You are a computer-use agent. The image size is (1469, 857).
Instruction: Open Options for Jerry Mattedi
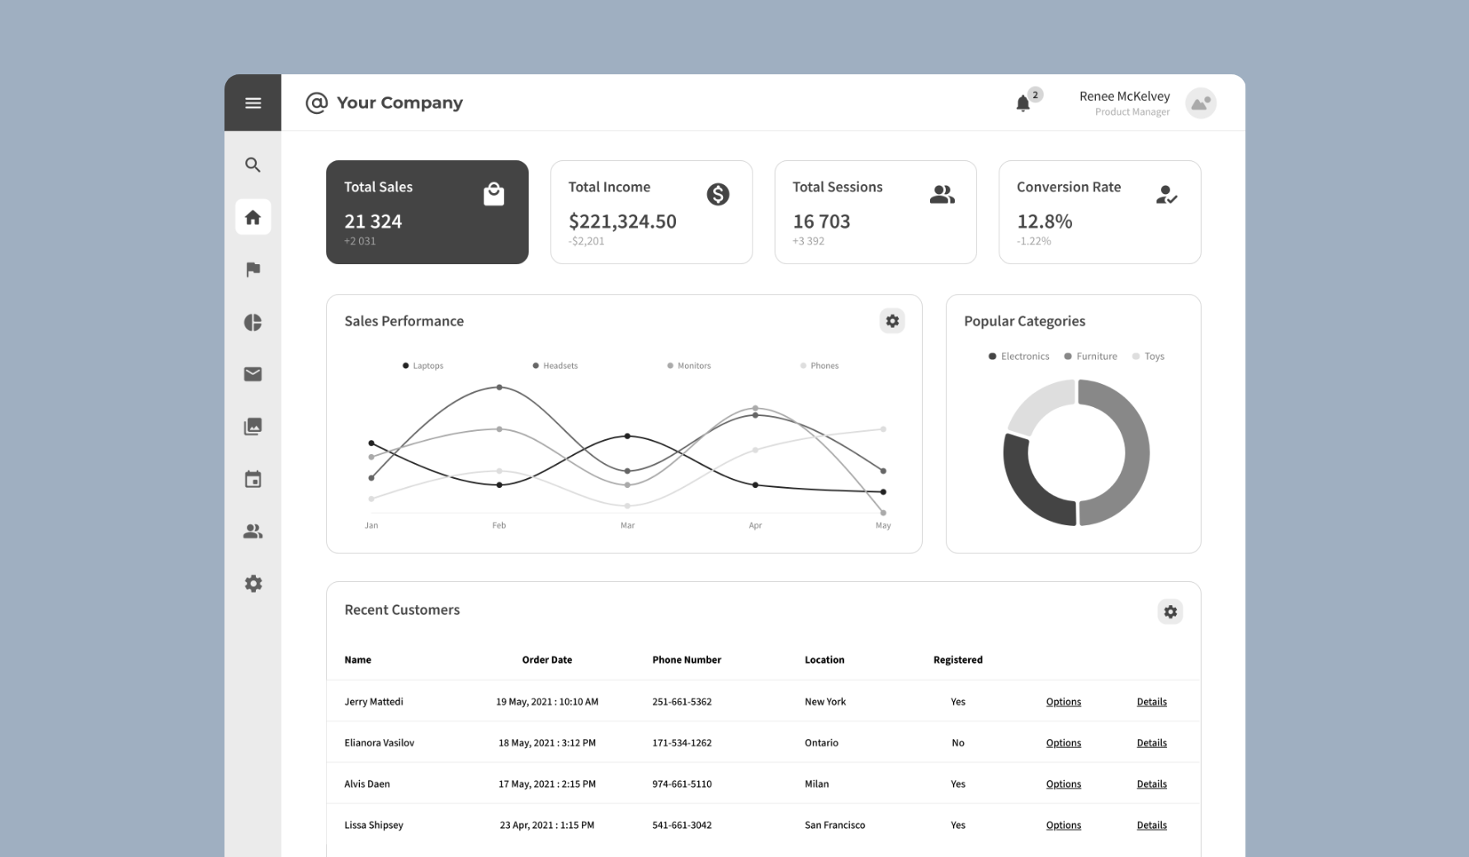click(x=1063, y=702)
